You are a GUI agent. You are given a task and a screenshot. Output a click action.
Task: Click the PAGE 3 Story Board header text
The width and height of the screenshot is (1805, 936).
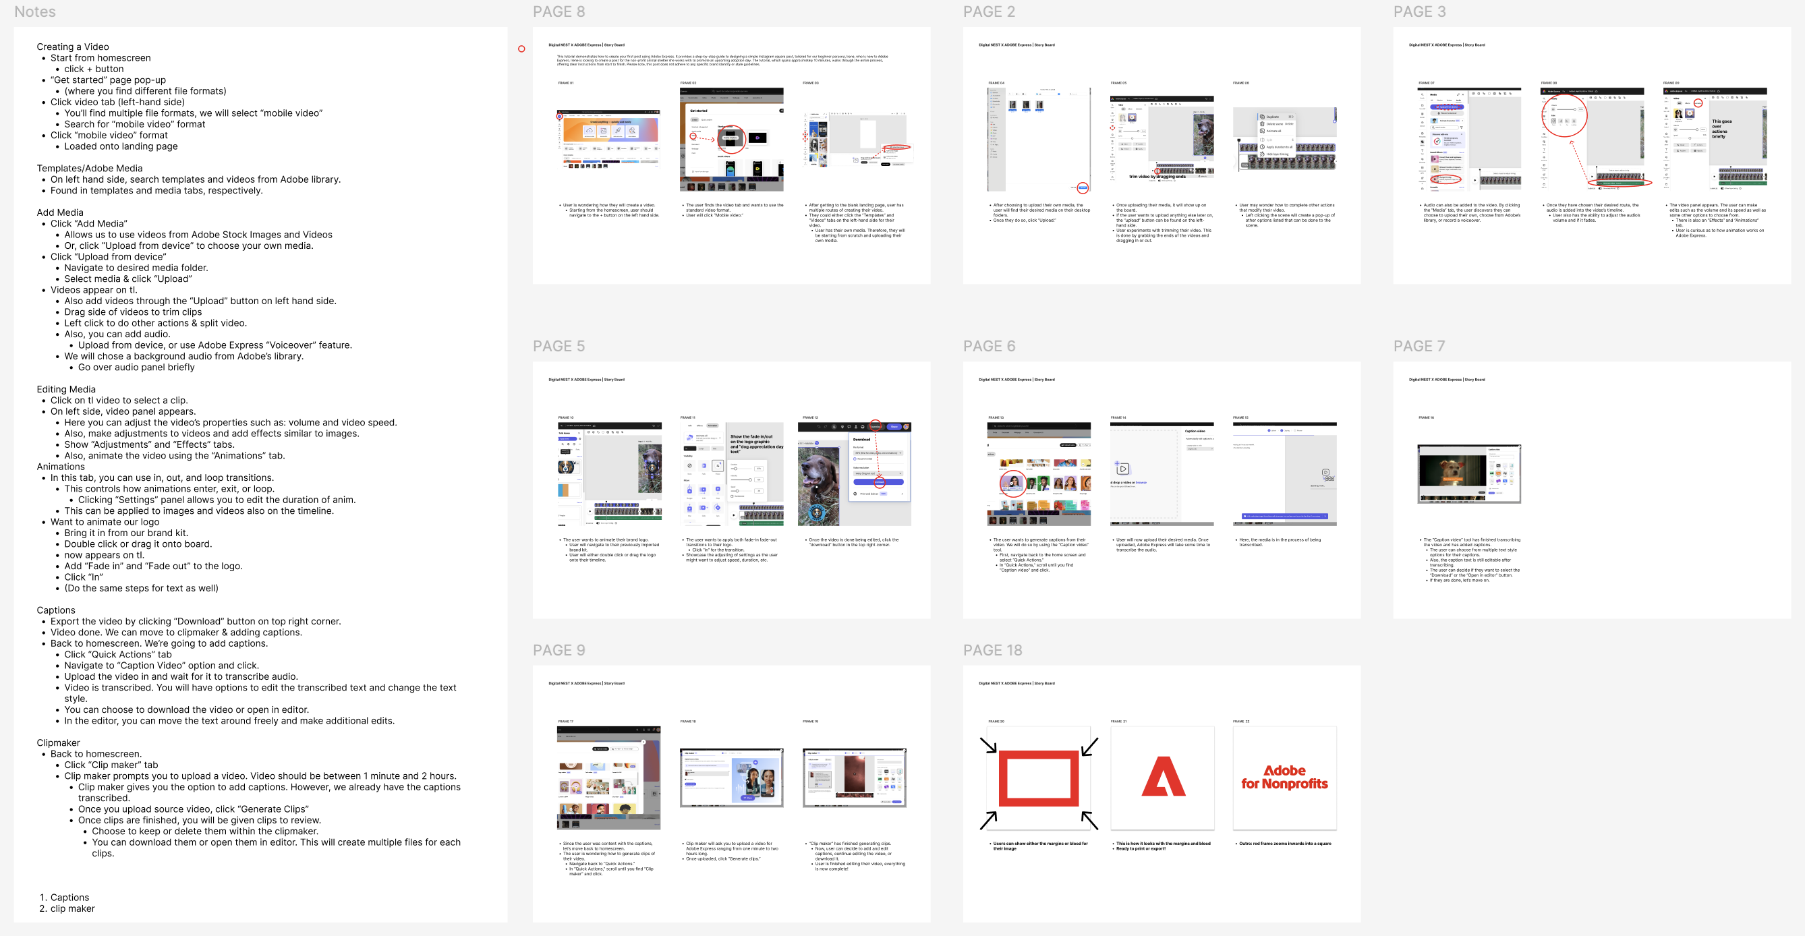tap(1447, 45)
